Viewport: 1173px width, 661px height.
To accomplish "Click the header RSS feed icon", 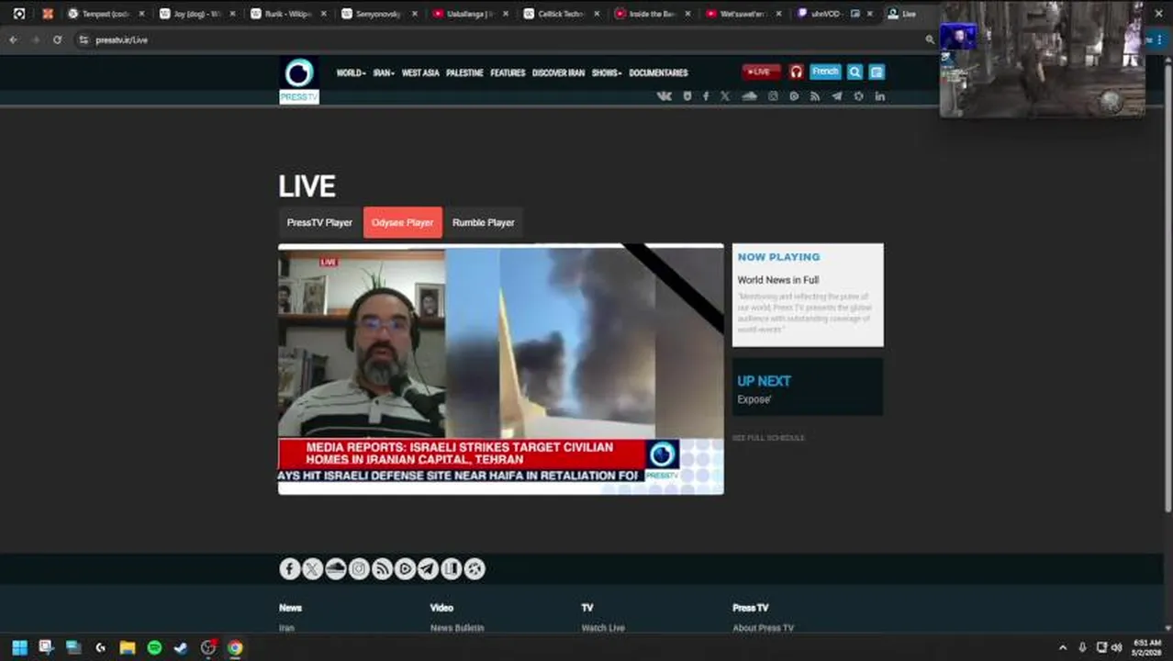I will 815,95.
